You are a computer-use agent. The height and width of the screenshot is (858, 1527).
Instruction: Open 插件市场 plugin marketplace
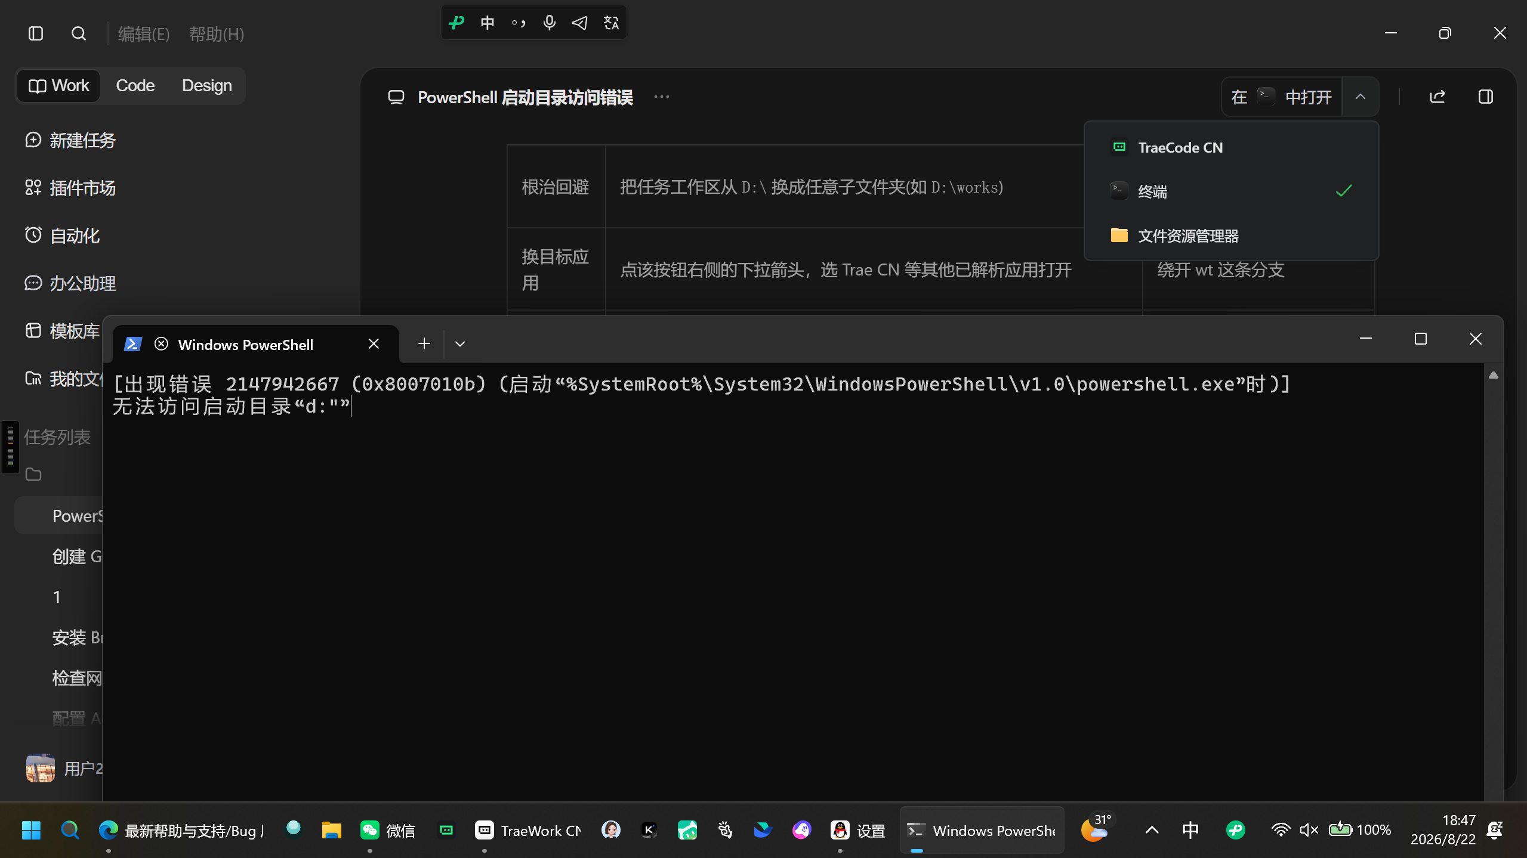pos(70,188)
